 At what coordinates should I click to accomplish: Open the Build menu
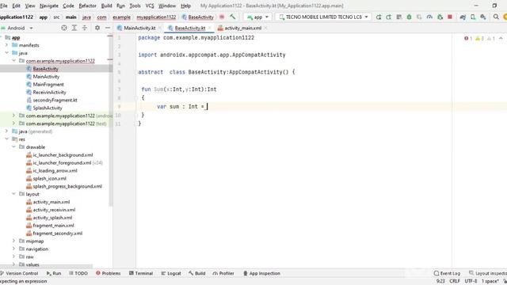click(106, 6)
